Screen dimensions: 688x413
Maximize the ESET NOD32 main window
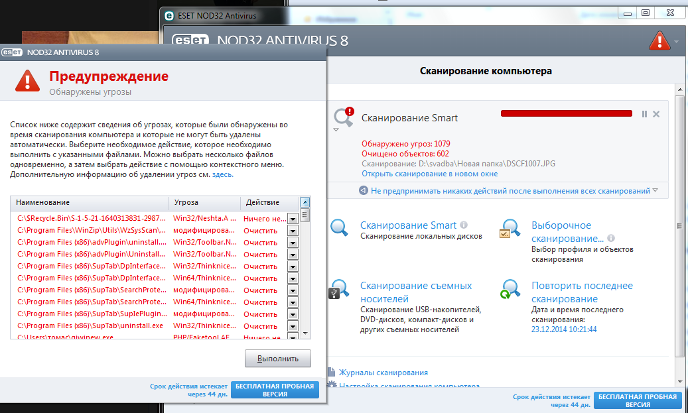[x=646, y=13]
